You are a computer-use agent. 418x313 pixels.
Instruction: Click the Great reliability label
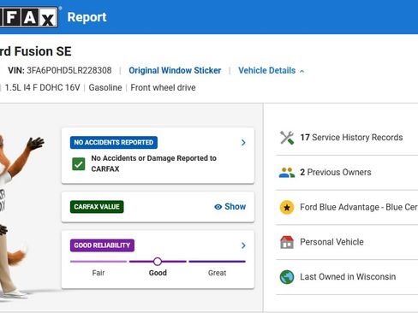click(217, 273)
